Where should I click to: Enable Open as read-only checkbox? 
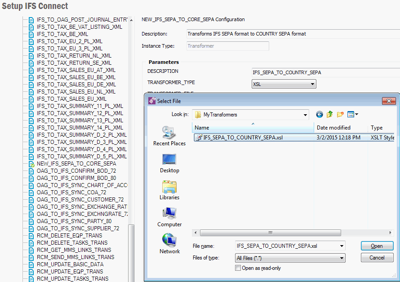pyautogui.click(x=238, y=268)
